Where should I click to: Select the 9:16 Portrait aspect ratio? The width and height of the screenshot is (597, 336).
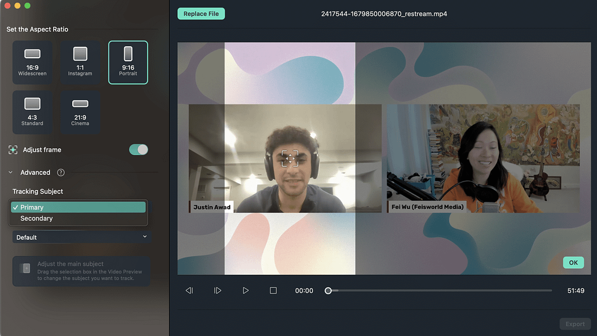point(128,62)
